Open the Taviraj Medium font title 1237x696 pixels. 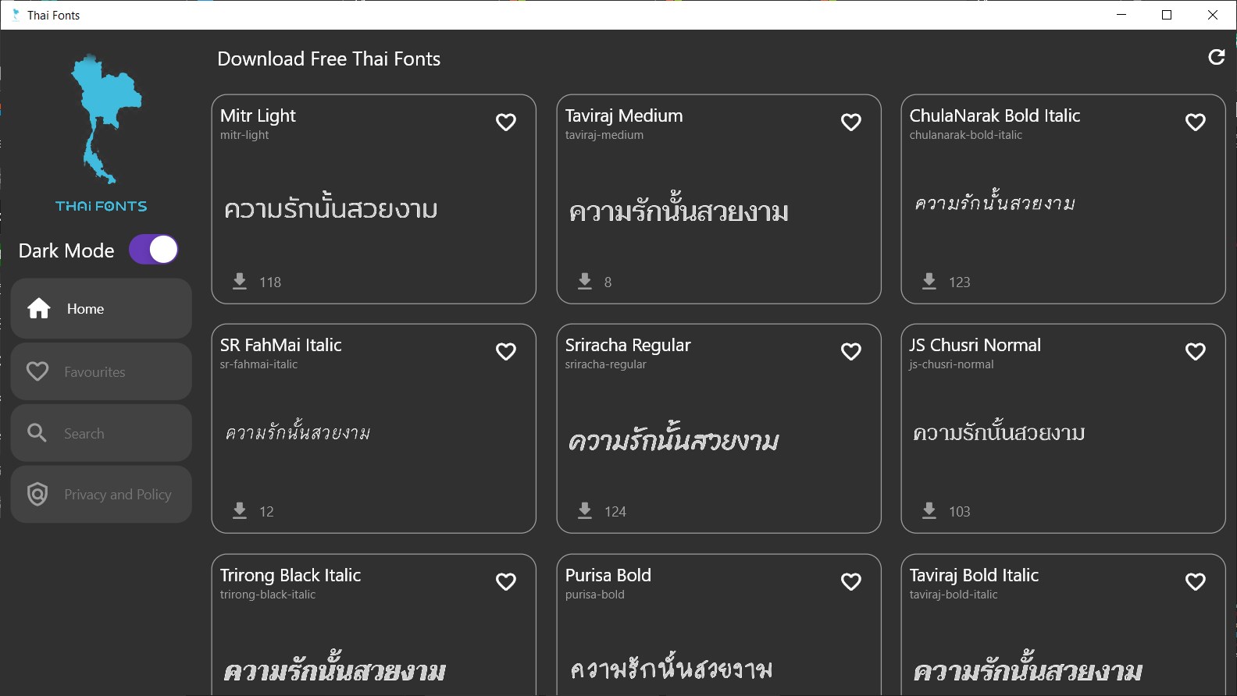click(624, 116)
